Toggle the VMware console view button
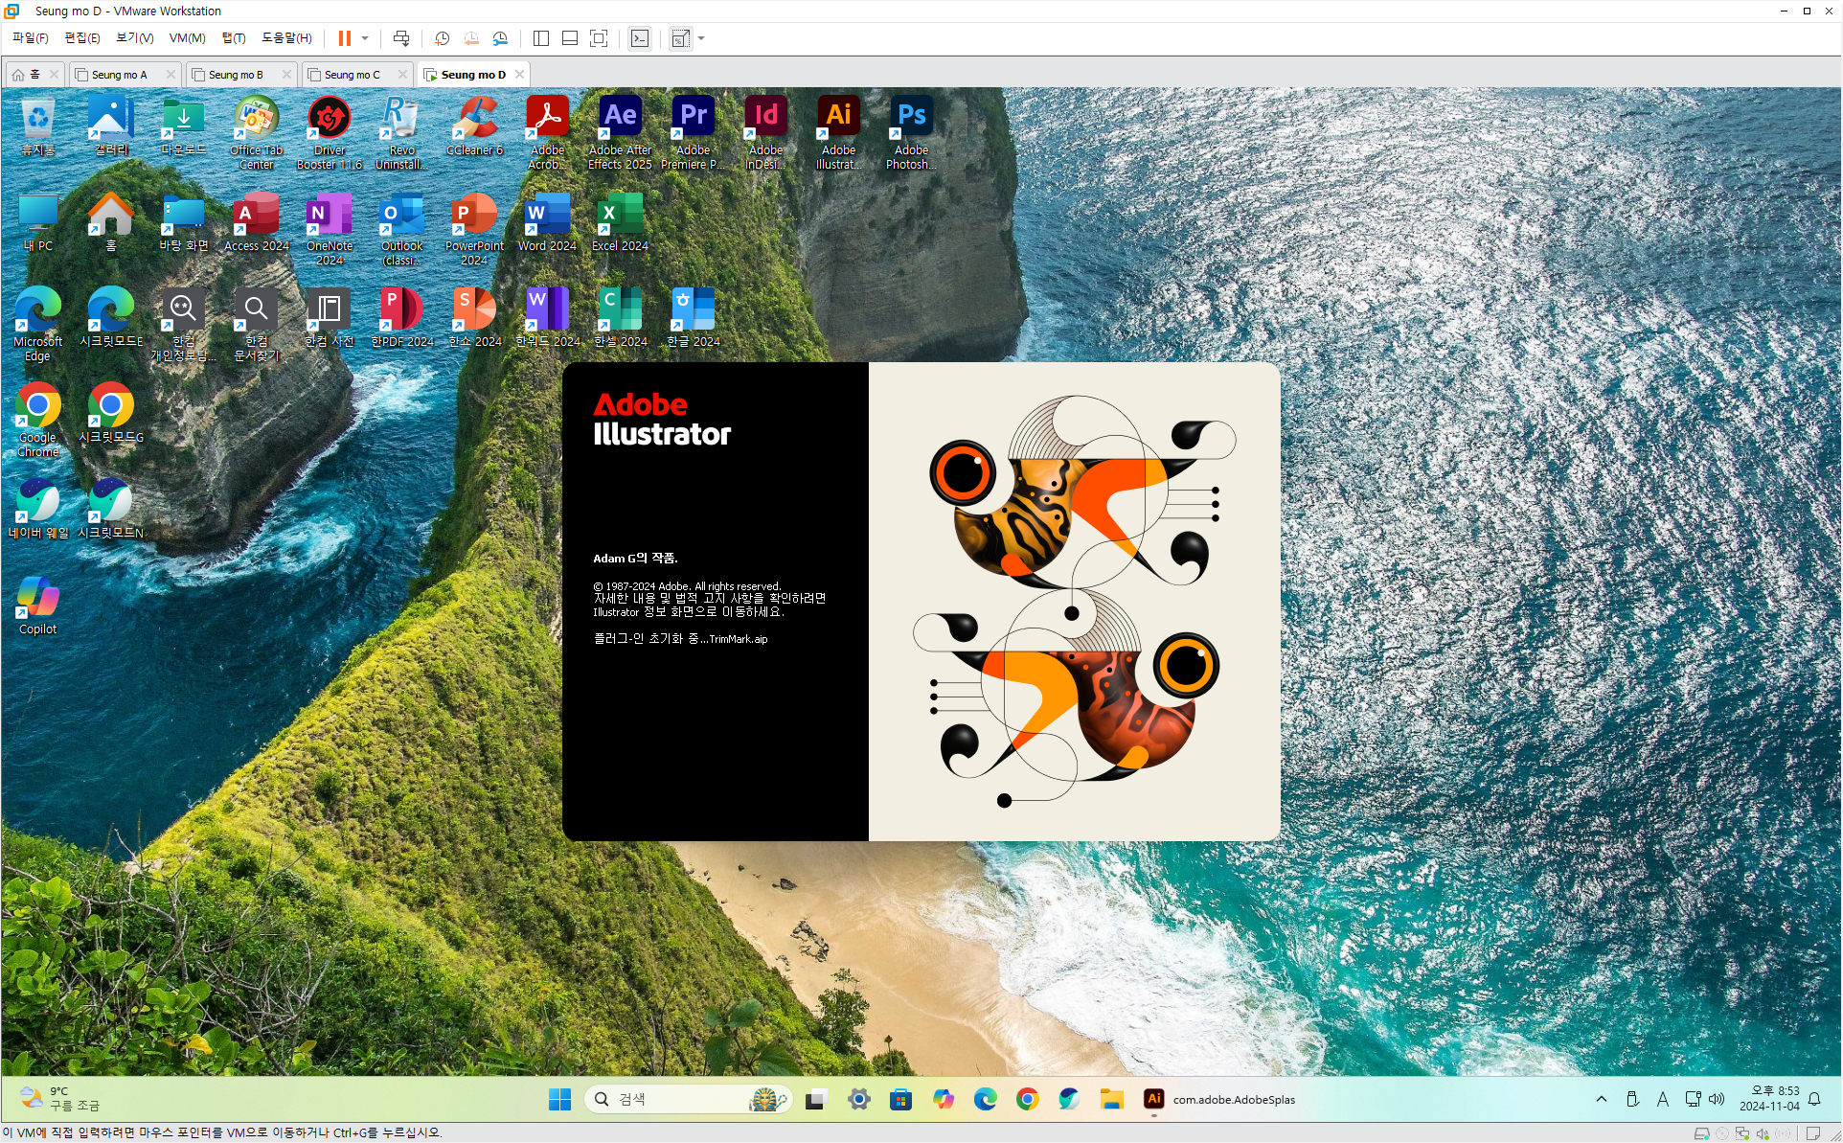The height and width of the screenshot is (1143, 1843). tap(640, 38)
